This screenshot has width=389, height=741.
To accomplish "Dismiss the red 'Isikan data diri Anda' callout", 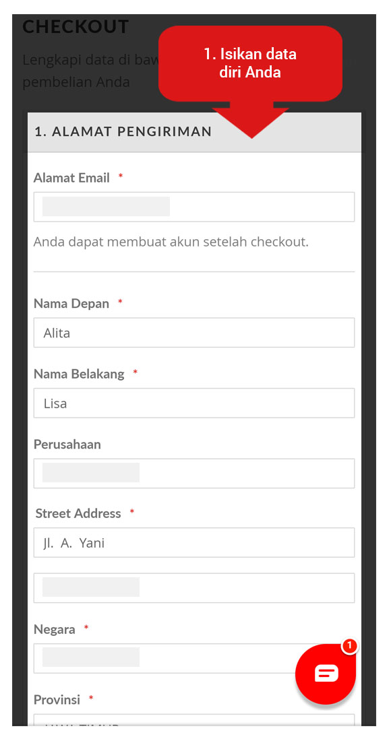I will coord(250,63).
